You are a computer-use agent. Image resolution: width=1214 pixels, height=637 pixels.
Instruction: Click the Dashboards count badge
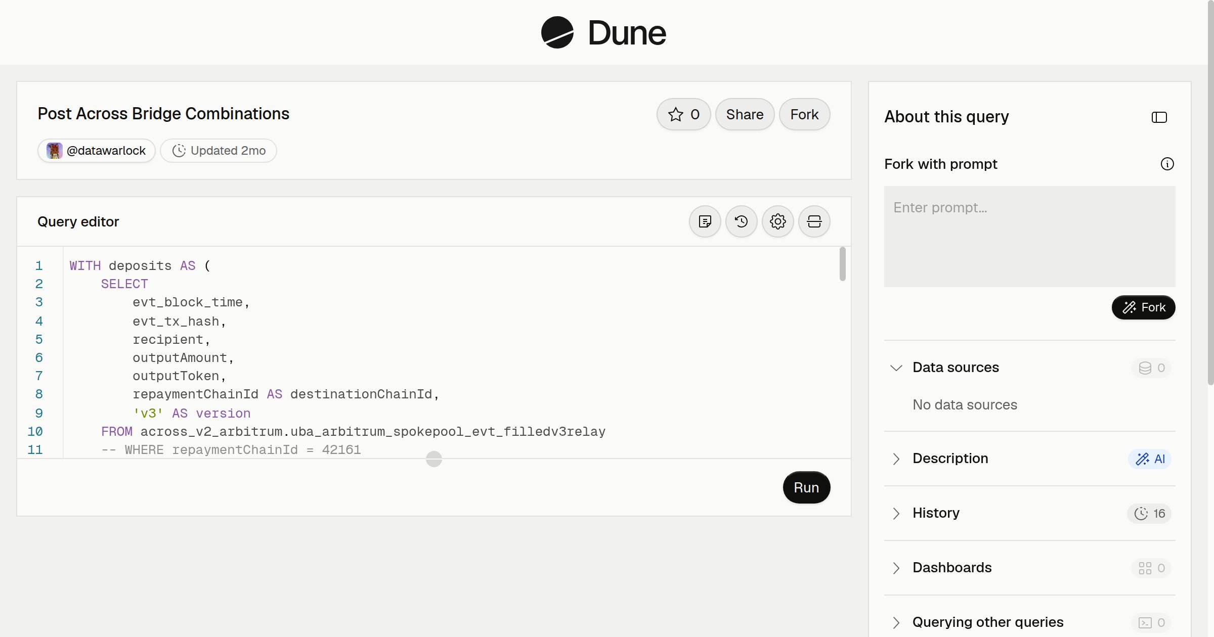1151,568
